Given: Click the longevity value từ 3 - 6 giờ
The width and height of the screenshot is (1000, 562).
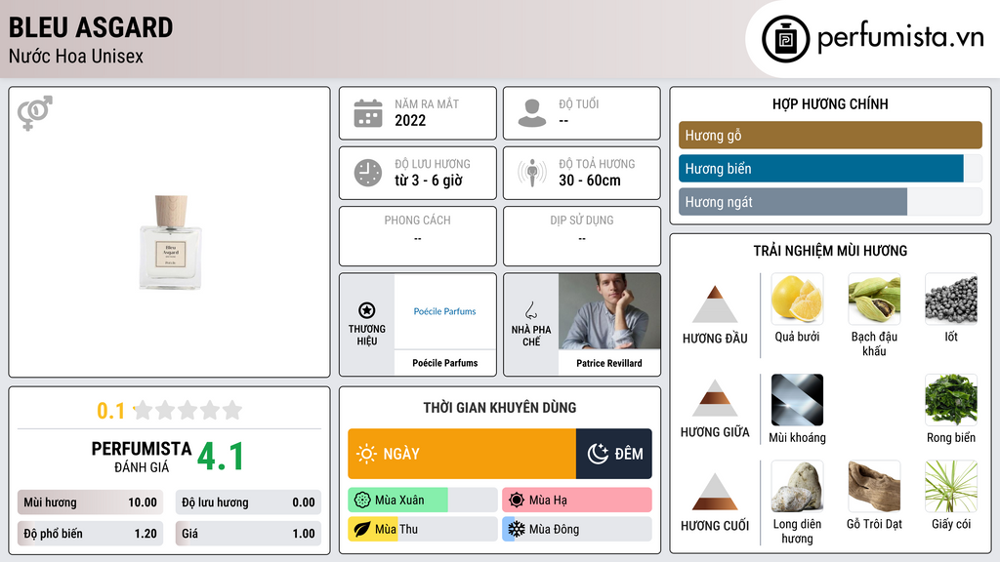Looking at the screenshot, I should (x=429, y=181).
